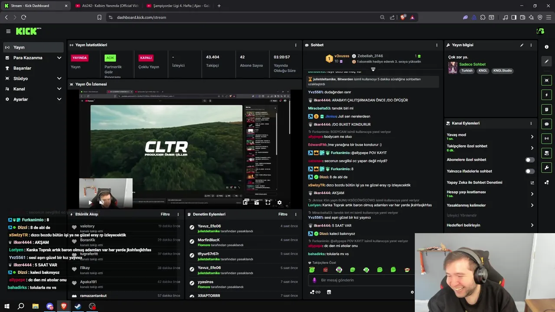Open Etkinlik Akışı three-dot menu
Viewport: 555px width, 312px height.
pyautogui.click(x=178, y=214)
